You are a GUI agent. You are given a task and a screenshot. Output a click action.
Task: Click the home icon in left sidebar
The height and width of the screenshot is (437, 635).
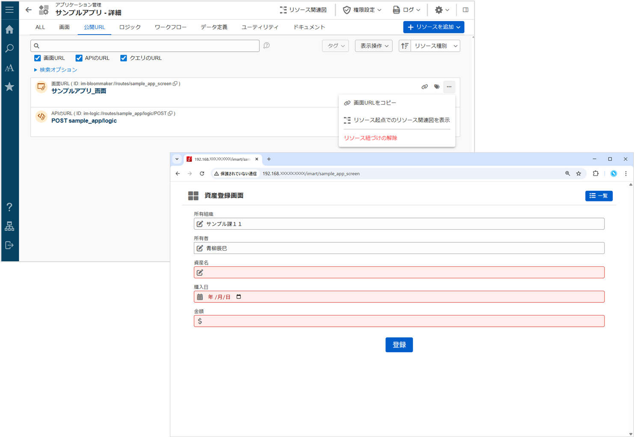click(9, 30)
